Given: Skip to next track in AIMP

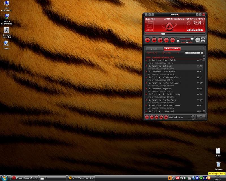Looking at the screenshot, I should tap(173, 40).
